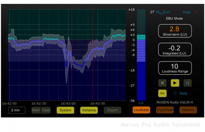205x132 pixels.
Task: Click the -18 scale label
Action: [x=132, y=70]
